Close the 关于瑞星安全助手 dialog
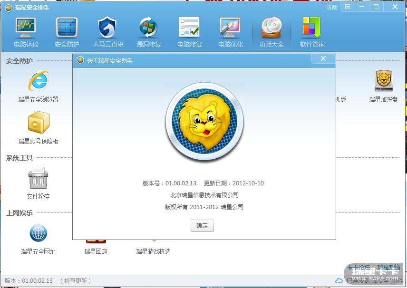The image size is (407, 288). pyautogui.click(x=323, y=58)
